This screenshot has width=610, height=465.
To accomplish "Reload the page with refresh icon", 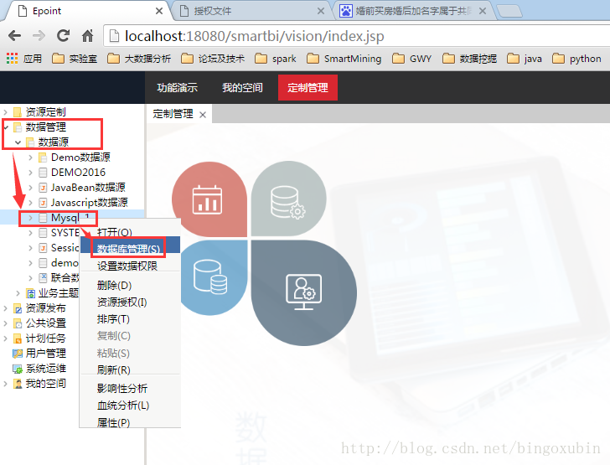I will pyautogui.click(x=63, y=36).
